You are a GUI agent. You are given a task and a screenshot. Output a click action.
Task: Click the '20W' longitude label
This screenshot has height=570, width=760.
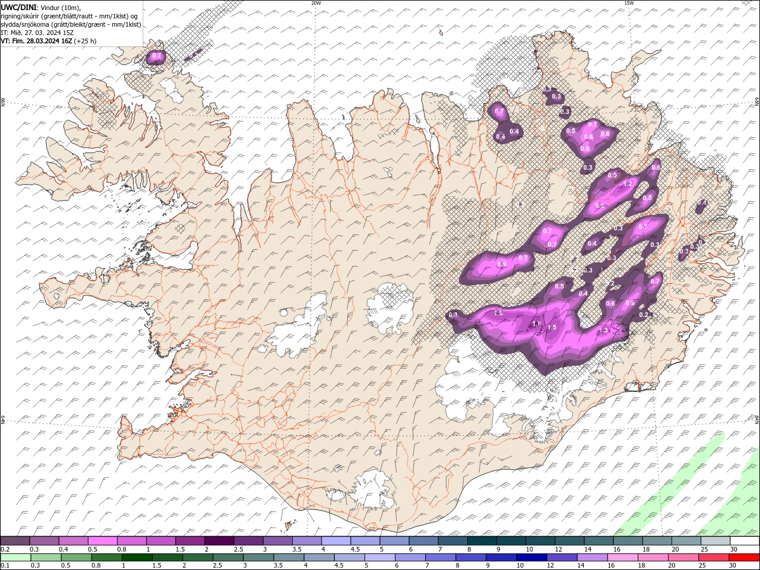tap(316, 3)
